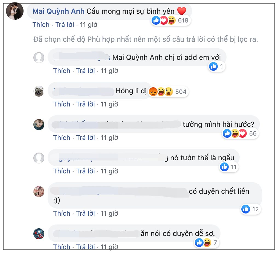Viewport: 278px width, 253px height.
Task: Reply to the 'tưởng mình hài hước?' comment
Action: [x=85, y=137]
